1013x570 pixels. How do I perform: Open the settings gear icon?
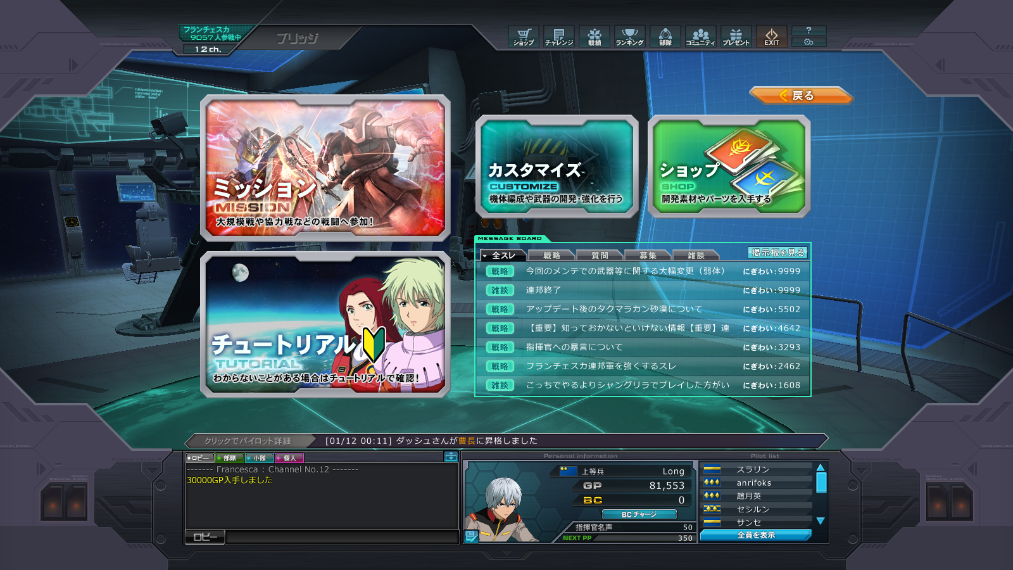[809, 42]
